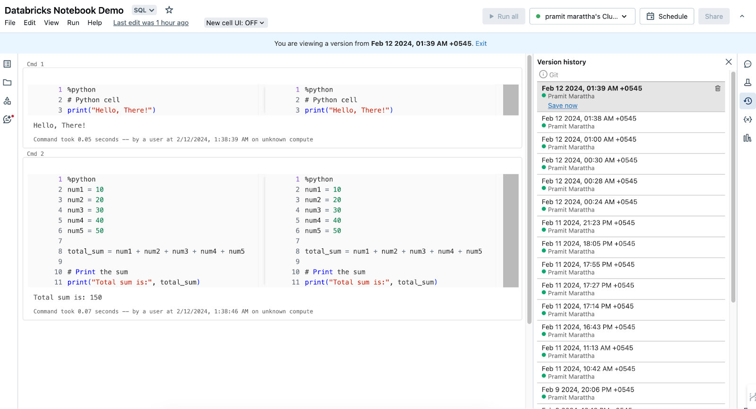756x409 pixels.
Task: Click Last edit was 1 hour ago
Action: [x=151, y=23]
